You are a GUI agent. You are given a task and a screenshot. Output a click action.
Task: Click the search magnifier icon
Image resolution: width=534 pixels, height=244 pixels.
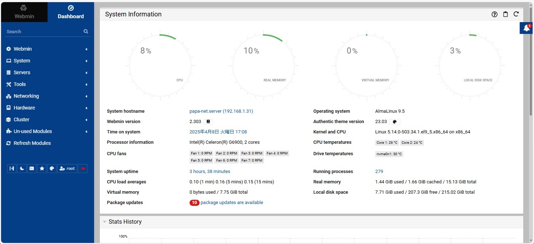[86, 31]
